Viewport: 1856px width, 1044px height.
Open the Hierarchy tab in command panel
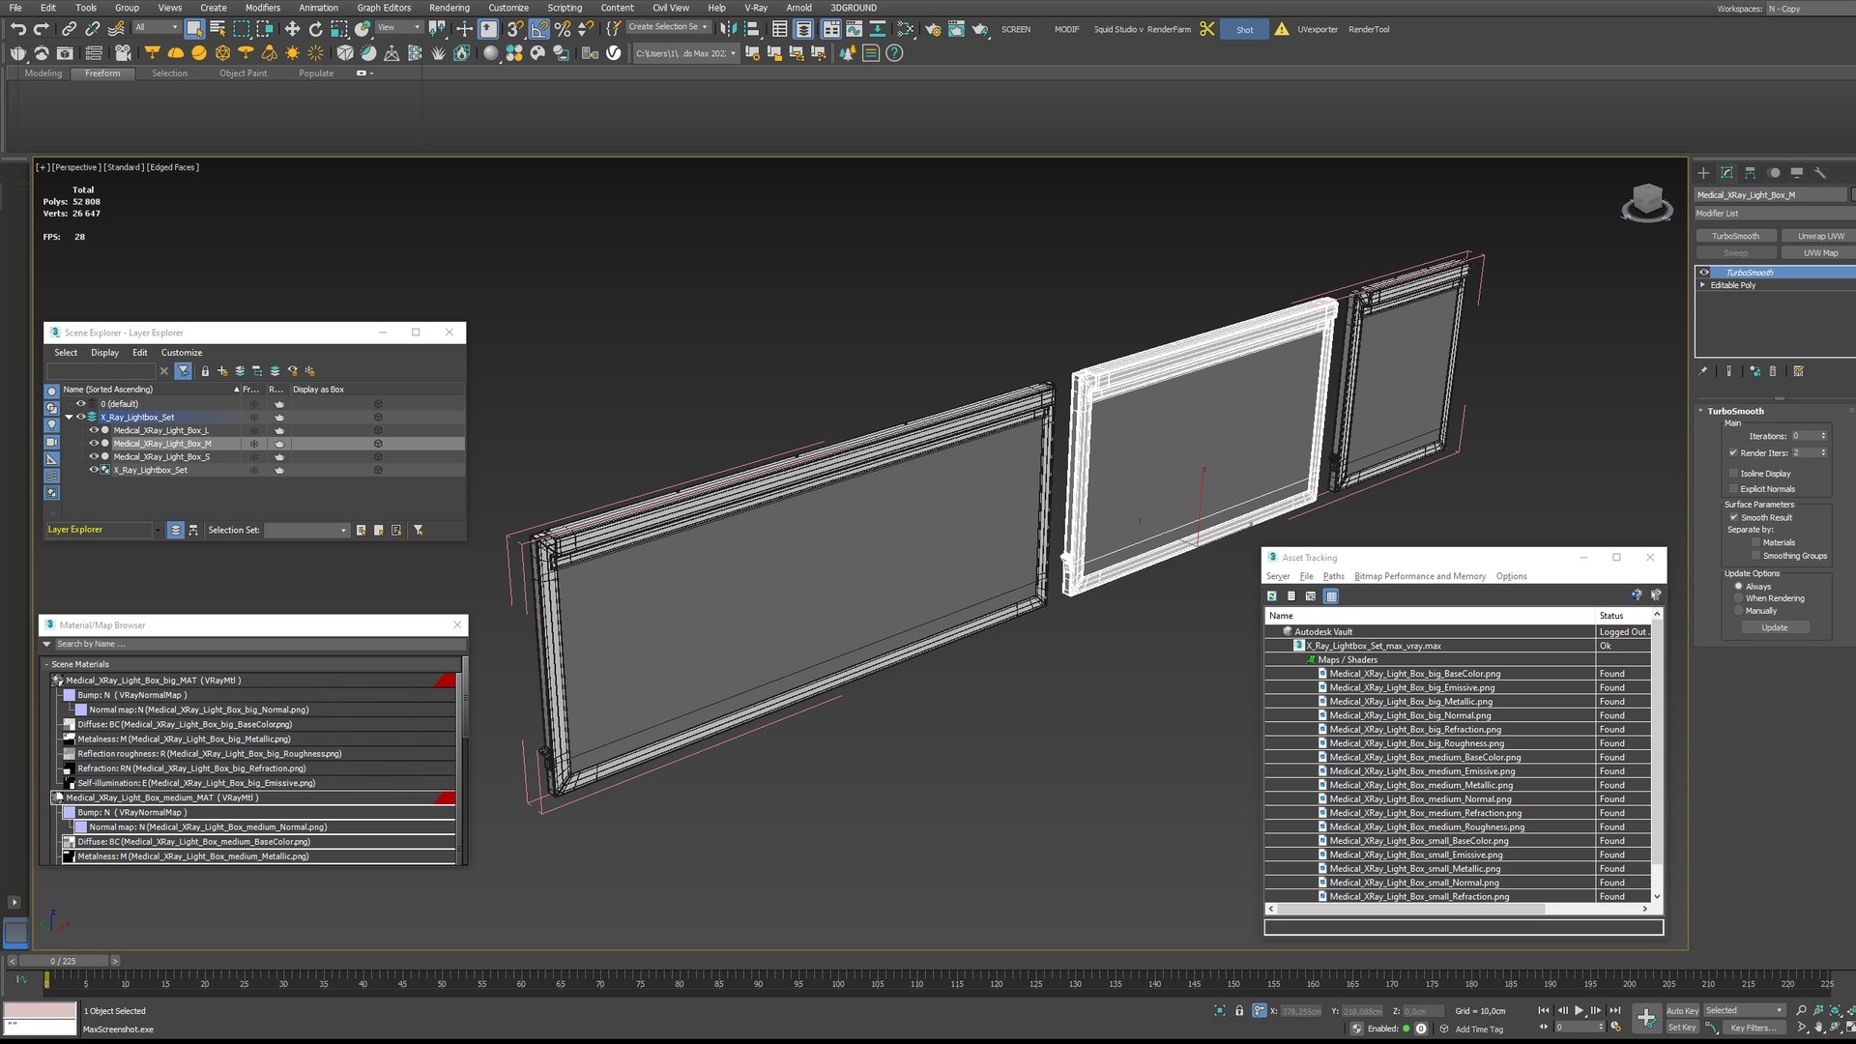point(1750,173)
